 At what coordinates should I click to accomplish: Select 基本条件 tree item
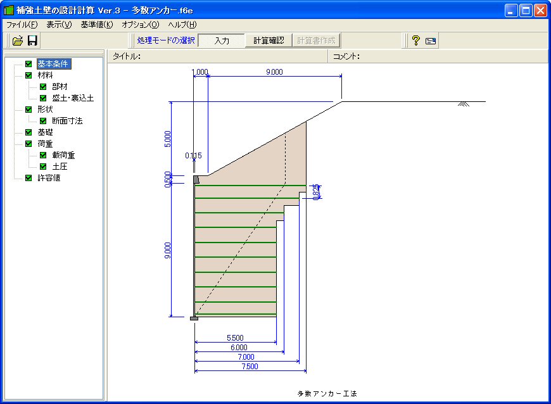(x=53, y=64)
